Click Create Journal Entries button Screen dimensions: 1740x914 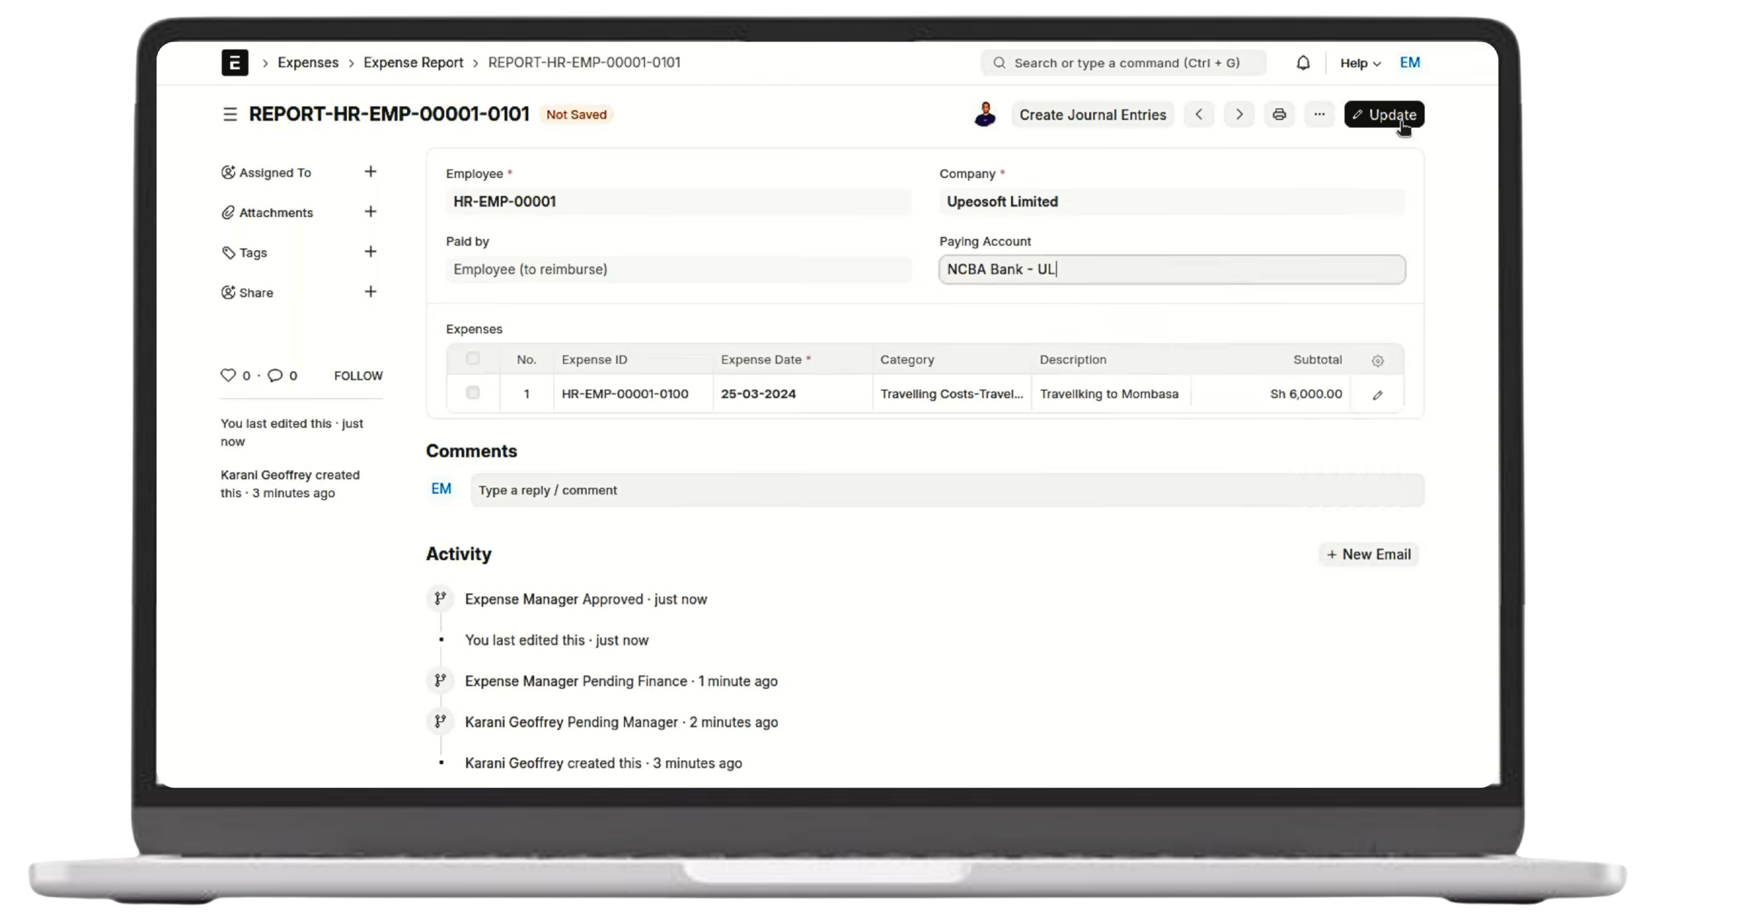pos(1092,114)
